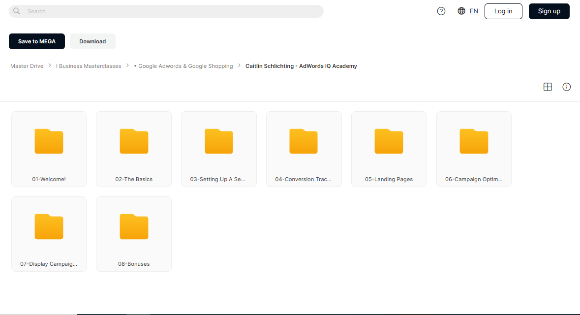Select the 08-Bonuses folder name
This screenshot has height=315, width=580.
134,264
